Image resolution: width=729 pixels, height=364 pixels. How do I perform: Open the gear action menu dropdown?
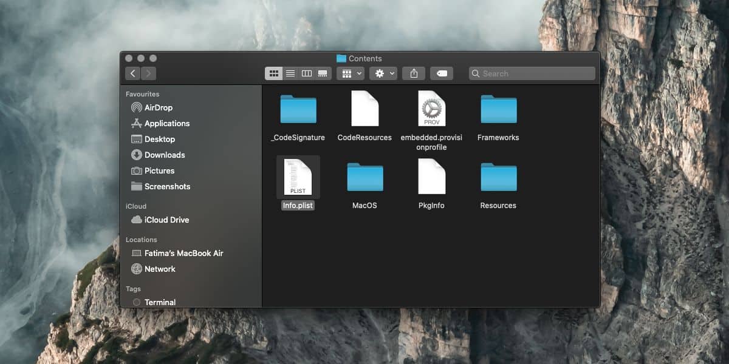[383, 73]
